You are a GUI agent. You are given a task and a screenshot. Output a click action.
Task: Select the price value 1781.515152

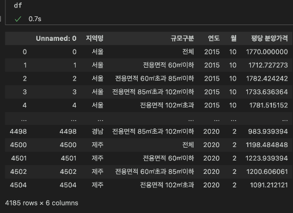268,105
